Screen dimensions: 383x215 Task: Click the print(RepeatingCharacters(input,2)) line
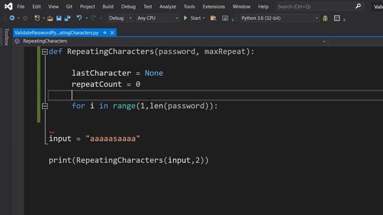click(x=129, y=161)
